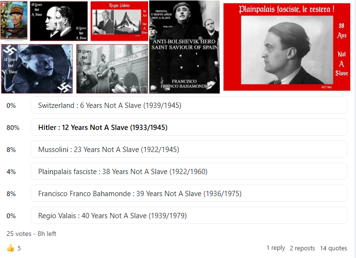Screen dimensions: 356x258
Task: Open the Anti-Bolshevik Hero captioned image
Action: 184,47
